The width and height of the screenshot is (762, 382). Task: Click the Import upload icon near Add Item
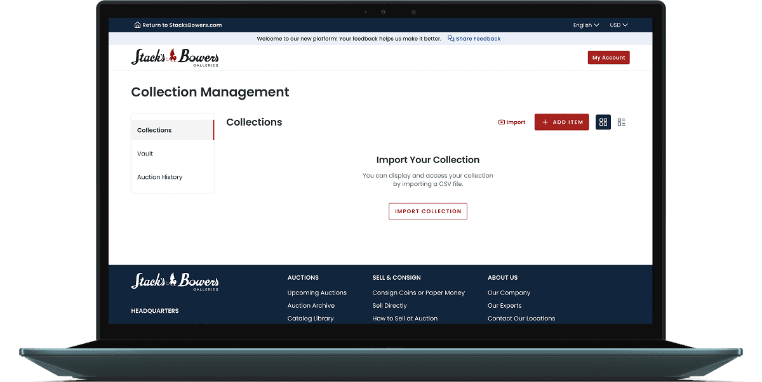pyautogui.click(x=502, y=122)
